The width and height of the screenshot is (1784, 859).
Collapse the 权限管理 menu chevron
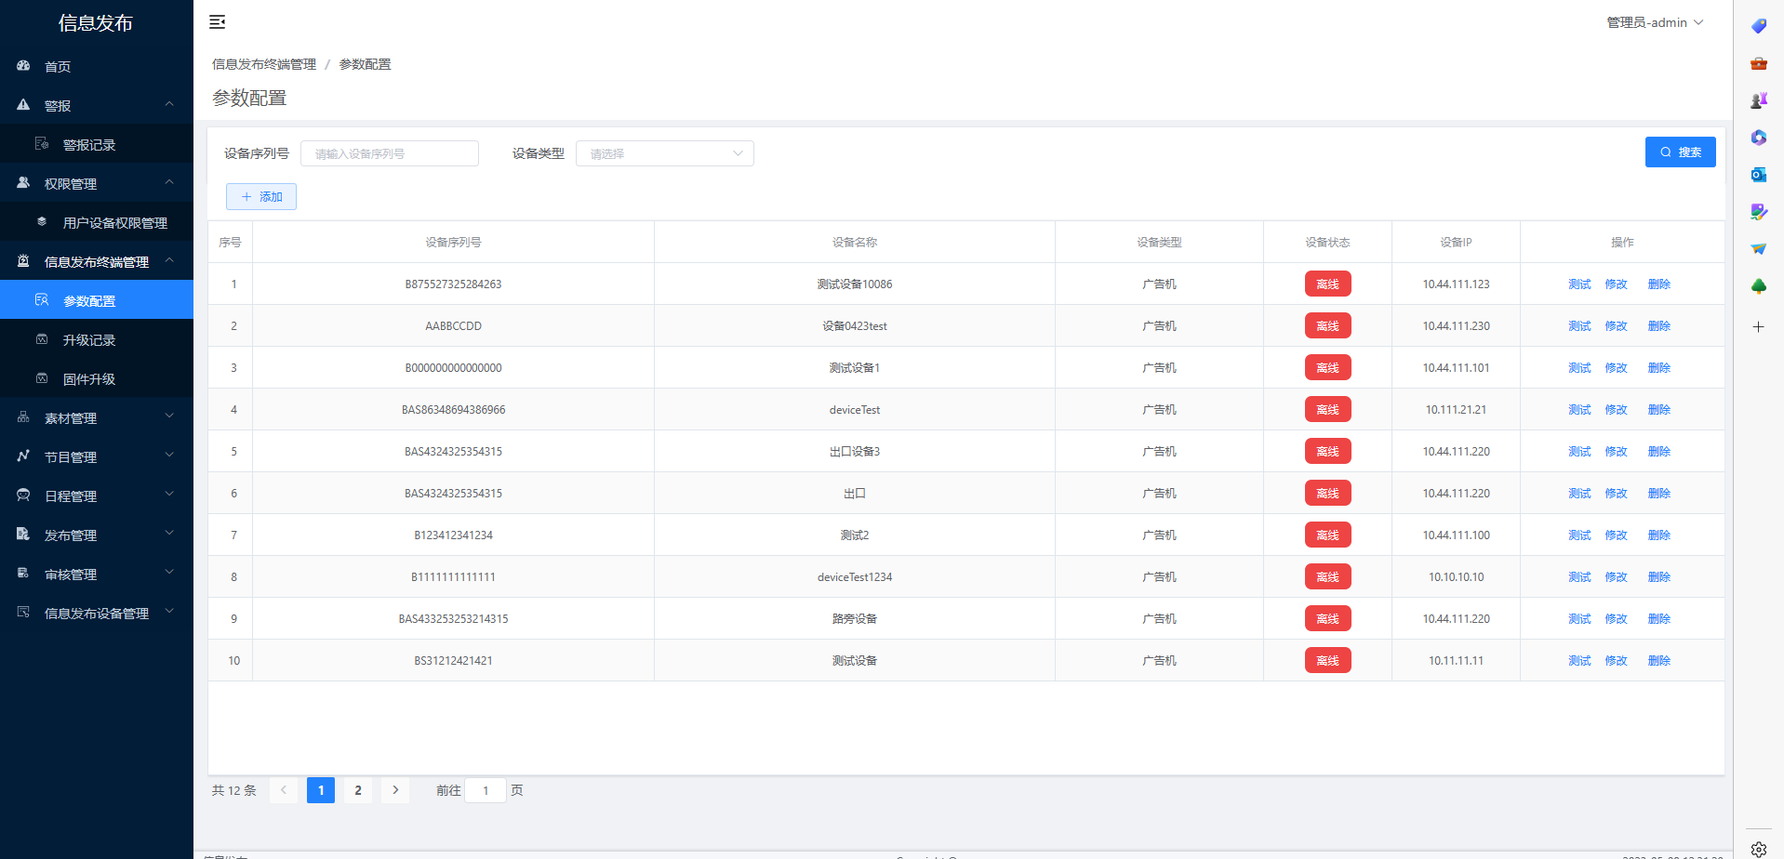click(x=169, y=182)
